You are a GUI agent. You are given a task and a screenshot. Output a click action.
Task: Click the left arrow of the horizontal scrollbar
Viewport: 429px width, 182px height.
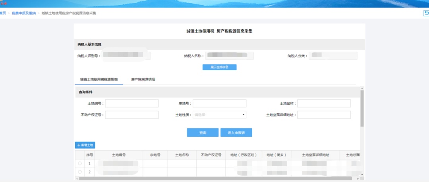(x=77, y=178)
